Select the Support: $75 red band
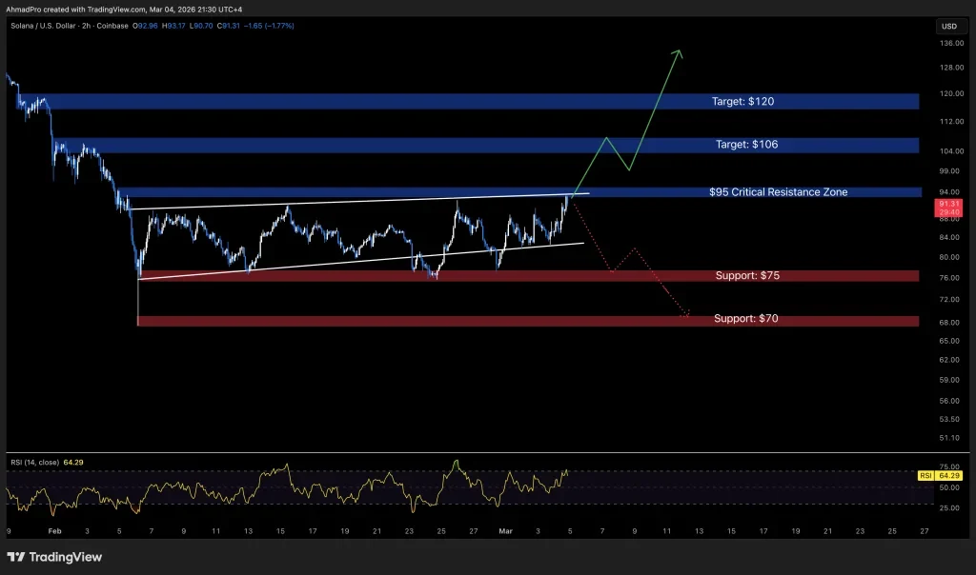The width and height of the screenshot is (976, 575). coord(529,275)
